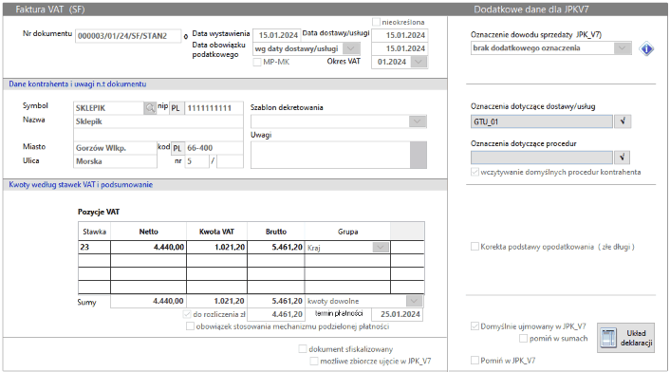Expand the wg daty dostawy/usługi dropdown

point(351,48)
